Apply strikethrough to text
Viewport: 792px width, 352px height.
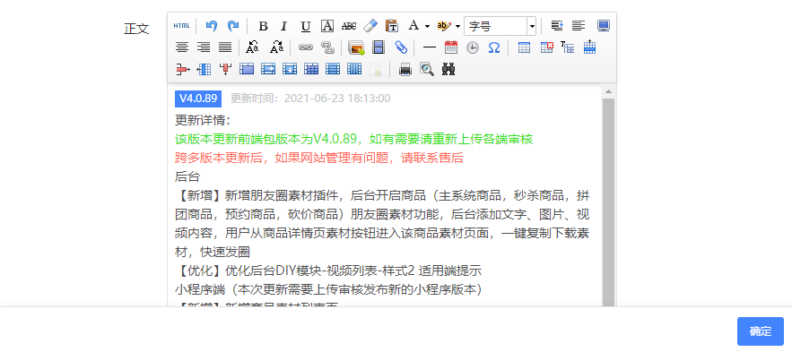coord(349,26)
